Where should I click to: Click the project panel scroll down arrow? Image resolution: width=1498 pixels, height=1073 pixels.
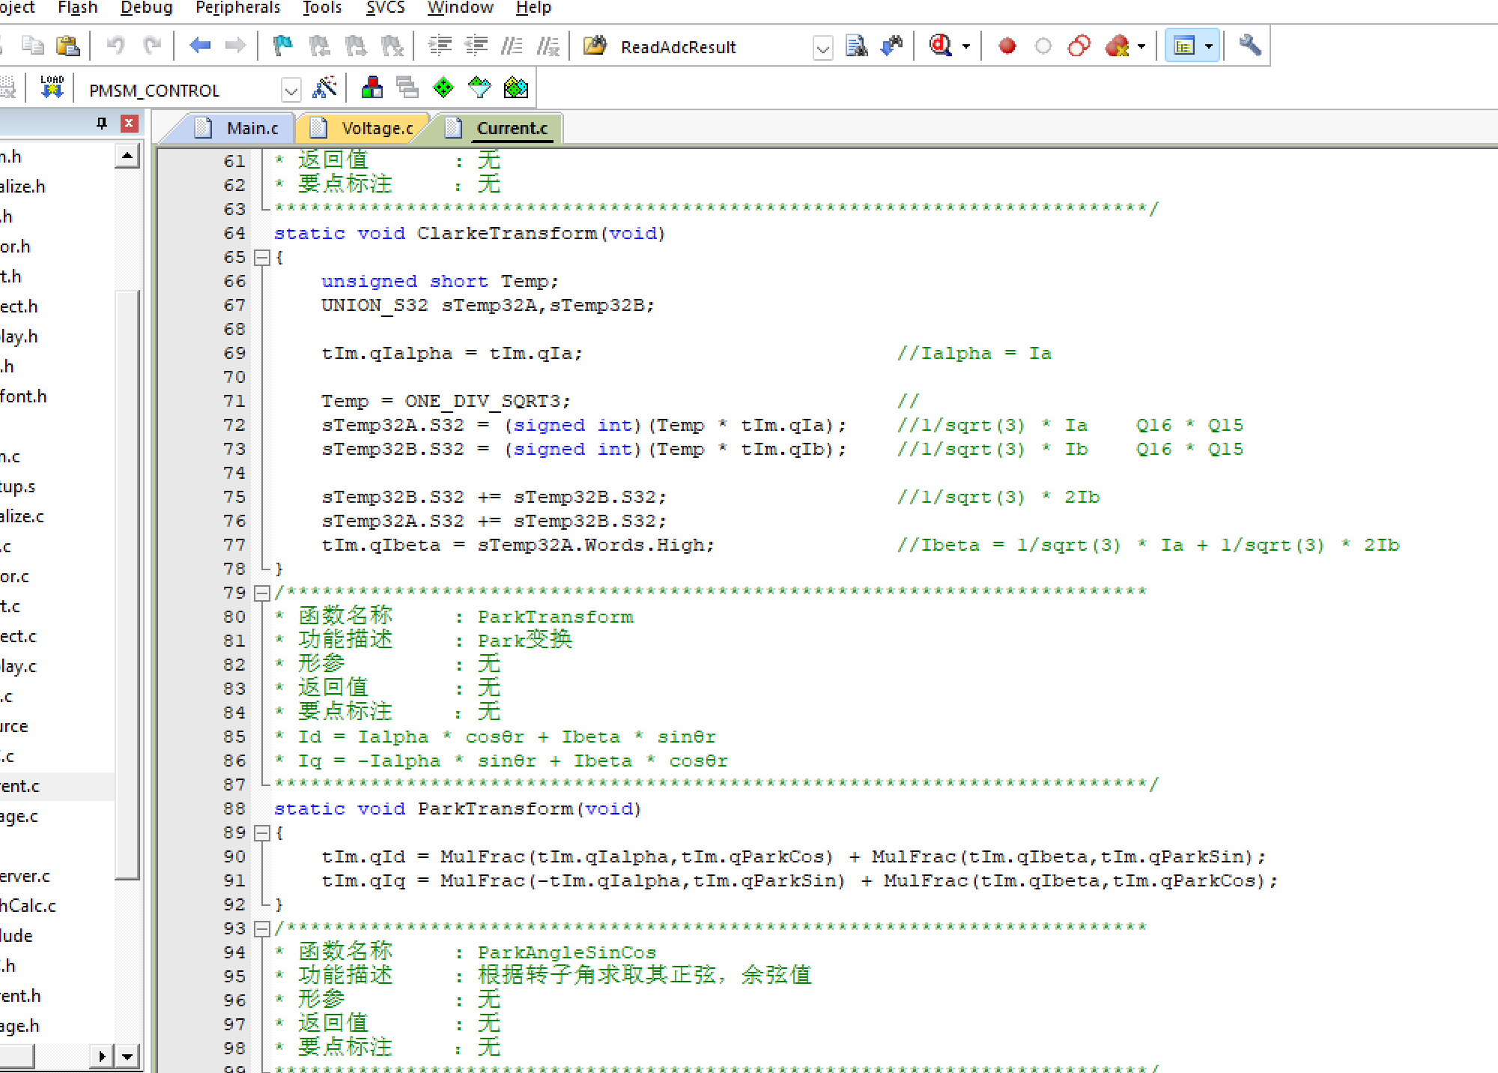coord(127,1057)
